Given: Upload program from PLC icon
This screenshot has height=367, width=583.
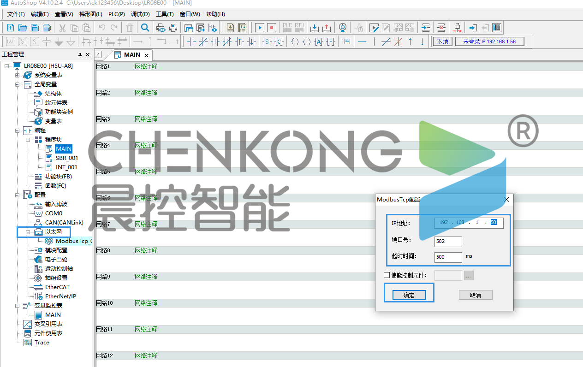Looking at the screenshot, I should coord(327,28).
